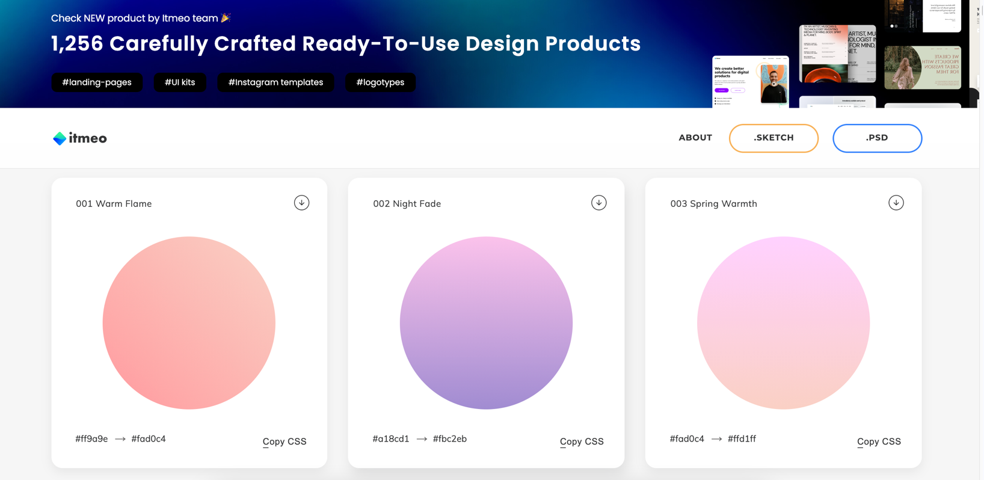Viewport: 984px width, 480px height.
Task: Click hex code #ff9a9e
Action: coord(91,439)
